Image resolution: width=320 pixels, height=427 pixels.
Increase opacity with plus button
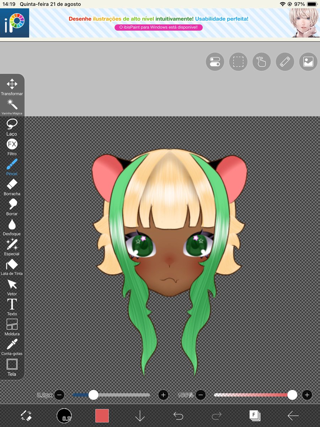coord(307,395)
